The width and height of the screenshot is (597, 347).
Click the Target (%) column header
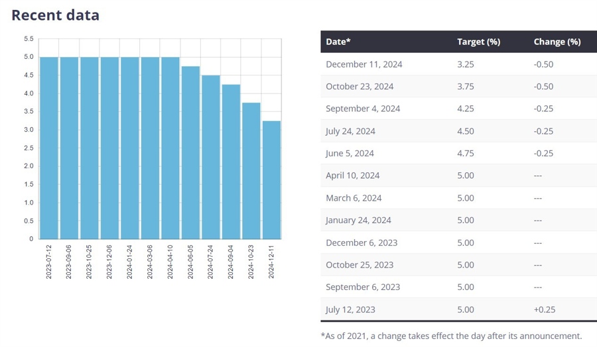478,42
